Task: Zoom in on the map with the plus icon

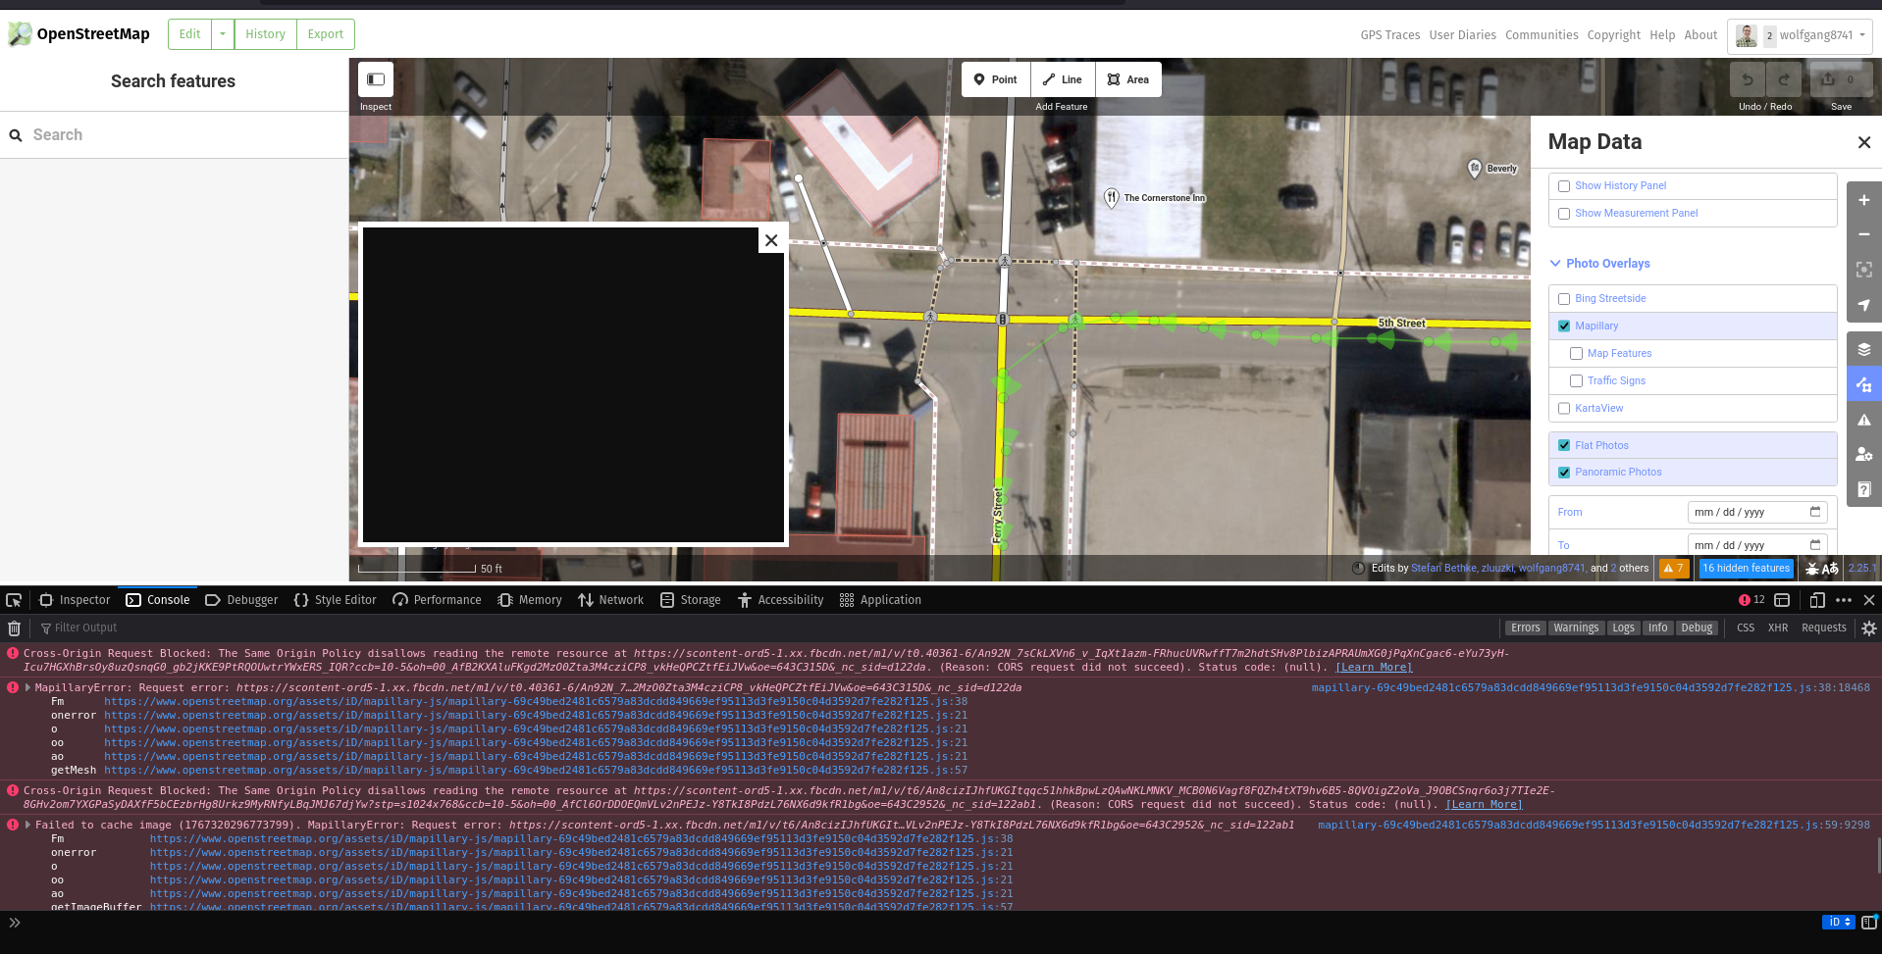Action: coord(1863,200)
